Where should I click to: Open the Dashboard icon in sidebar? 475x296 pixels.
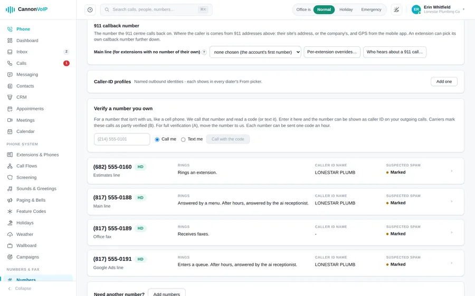10,41
